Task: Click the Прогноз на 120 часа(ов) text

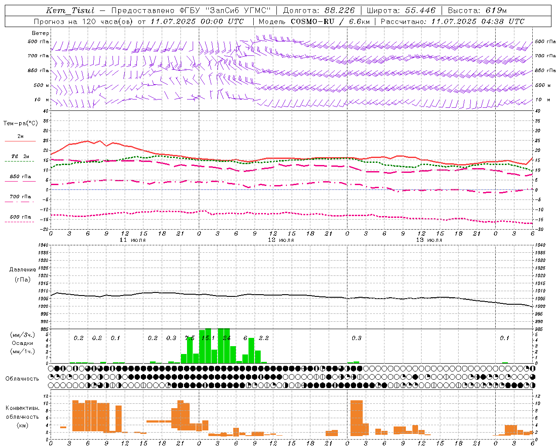Action: (84, 21)
